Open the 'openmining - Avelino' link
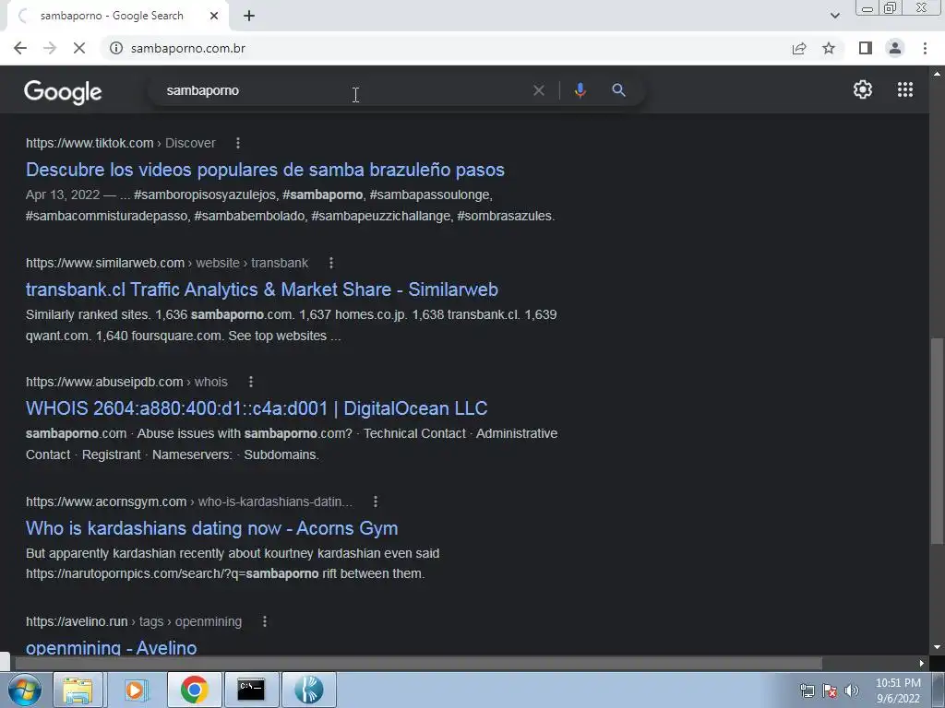945x708 pixels. (112, 647)
